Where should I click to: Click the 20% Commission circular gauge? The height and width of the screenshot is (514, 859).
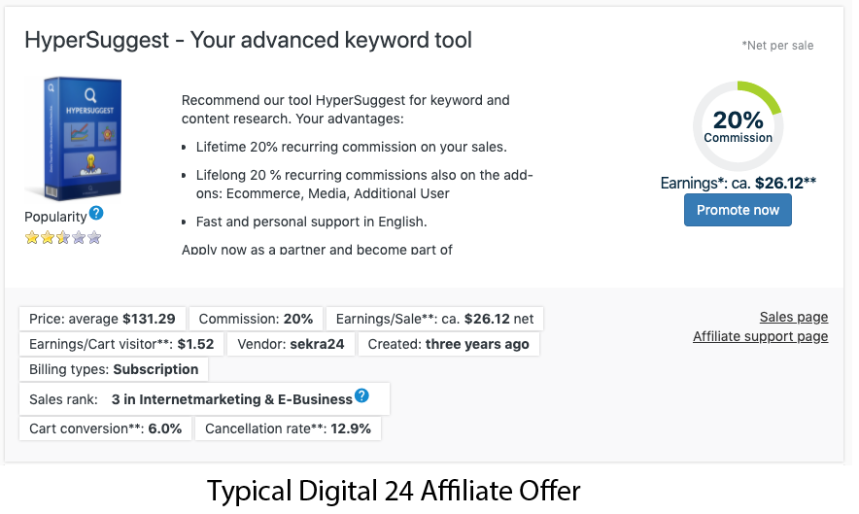coord(738,126)
